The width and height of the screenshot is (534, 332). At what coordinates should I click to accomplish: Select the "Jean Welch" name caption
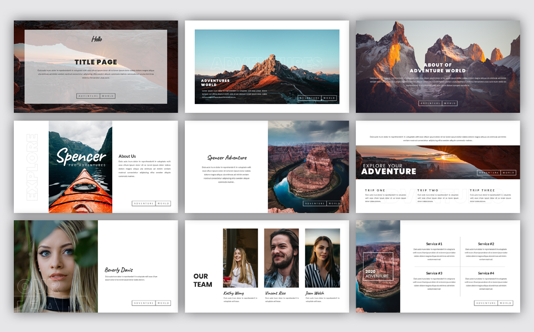pyautogui.click(x=315, y=293)
